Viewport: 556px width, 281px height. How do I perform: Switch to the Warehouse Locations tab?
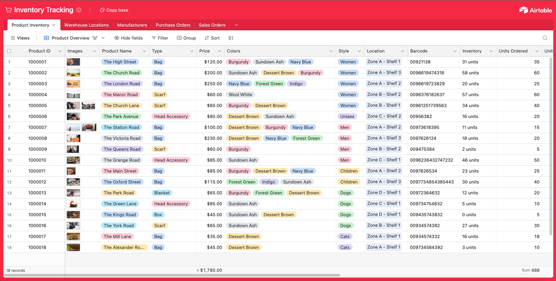(86, 25)
